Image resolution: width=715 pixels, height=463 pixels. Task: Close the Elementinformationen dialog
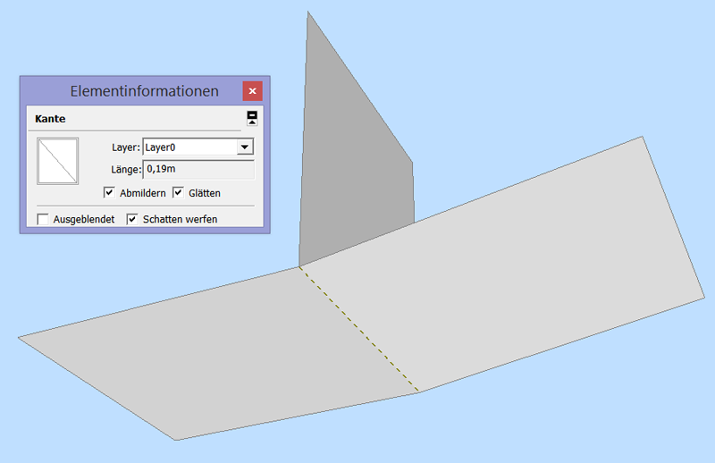point(252,91)
